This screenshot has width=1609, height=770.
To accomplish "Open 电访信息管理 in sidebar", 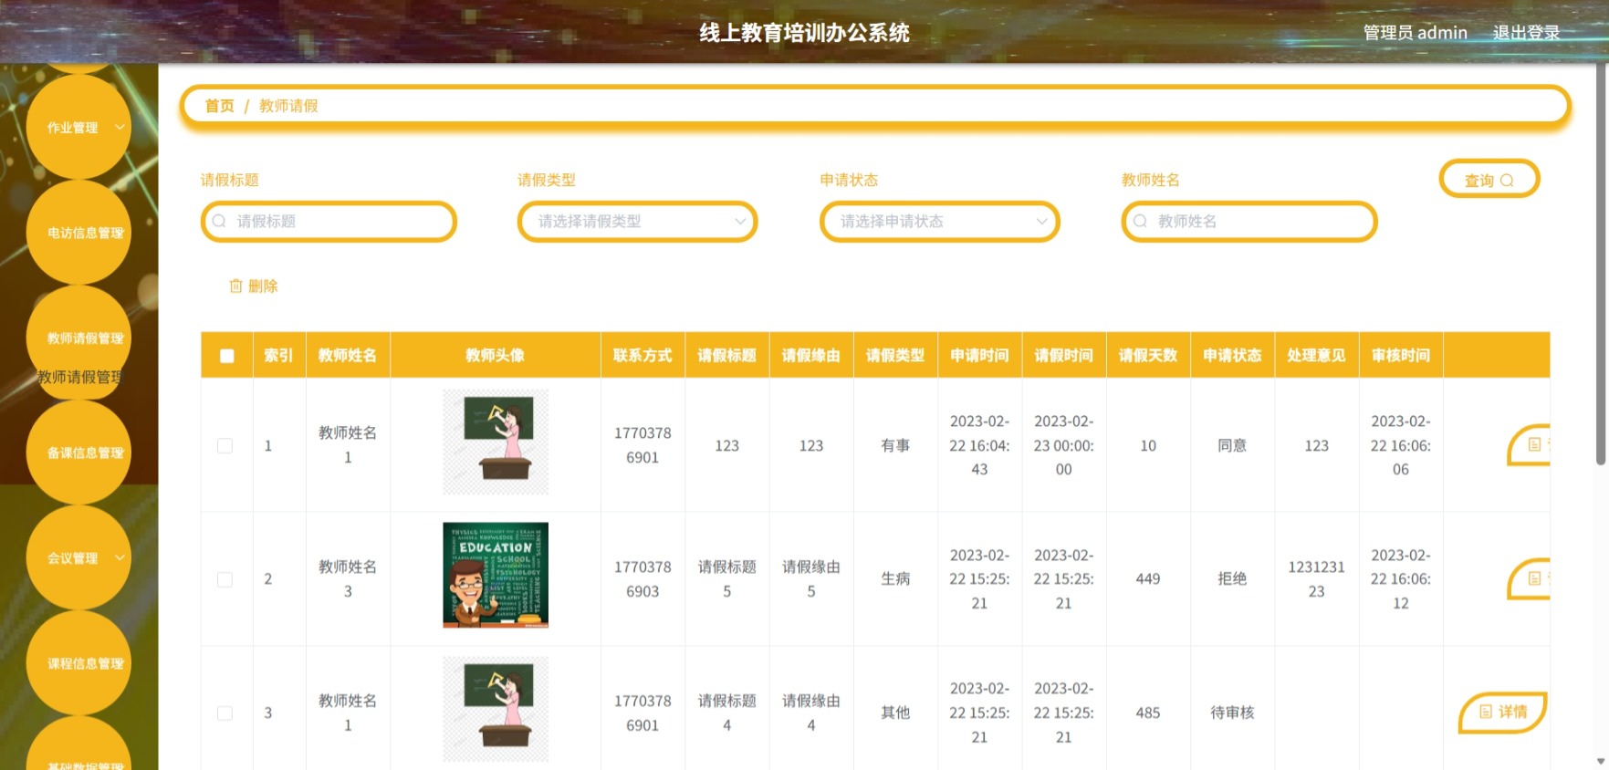I will click(78, 234).
